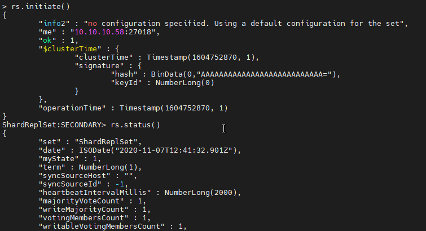Click the "syncSourceId" -1 value
The image size is (426, 231).
[x=120, y=184]
